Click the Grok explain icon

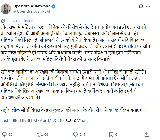[142, 6]
